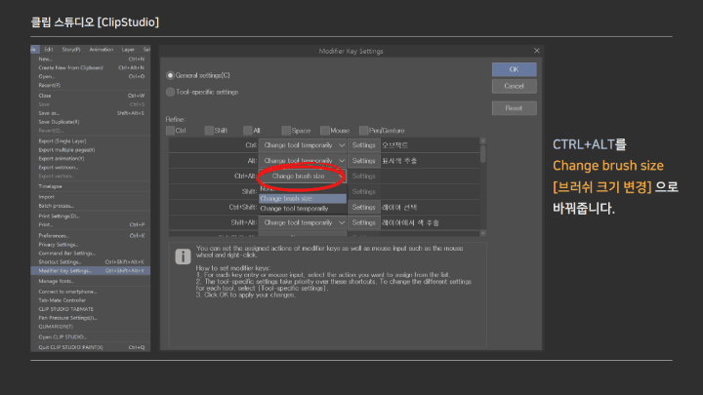Choose Export webtoon... menu item
This screenshot has width=703, height=395.
tap(91, 168)
